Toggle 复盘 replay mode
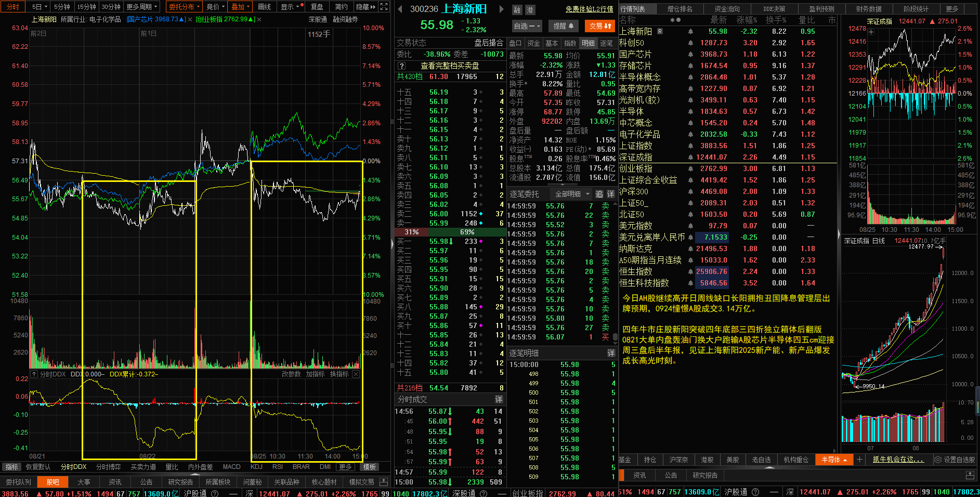The height and width of the screenshot is (497, 980). (317, 7)
